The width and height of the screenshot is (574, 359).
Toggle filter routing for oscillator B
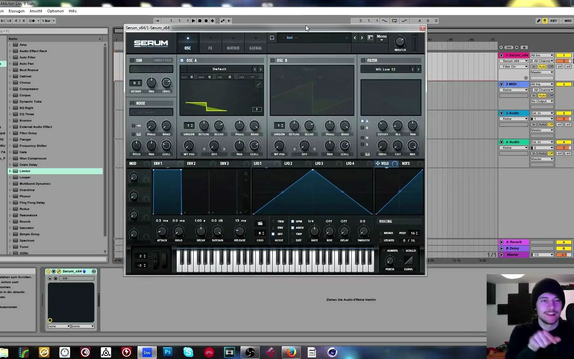click(362, 128)
